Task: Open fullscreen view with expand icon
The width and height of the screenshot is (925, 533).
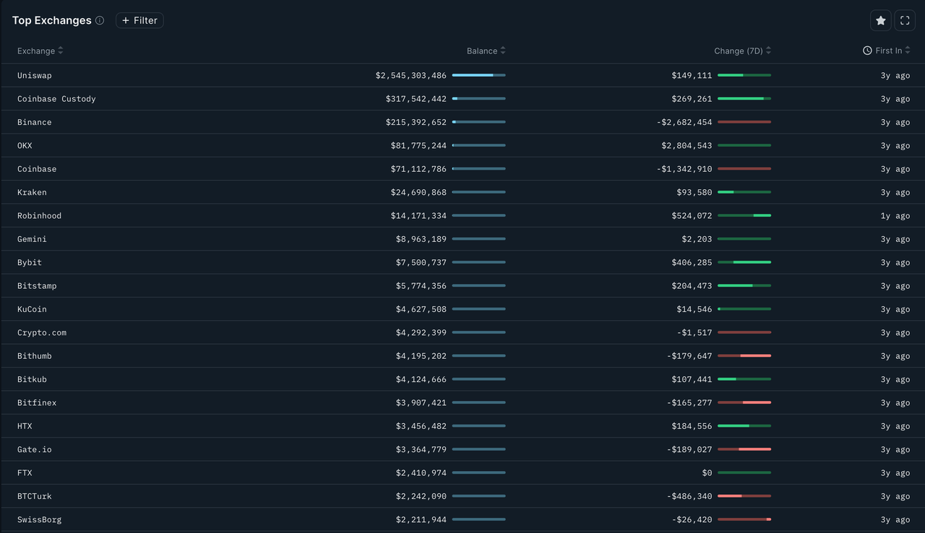Action: point(905,21)
